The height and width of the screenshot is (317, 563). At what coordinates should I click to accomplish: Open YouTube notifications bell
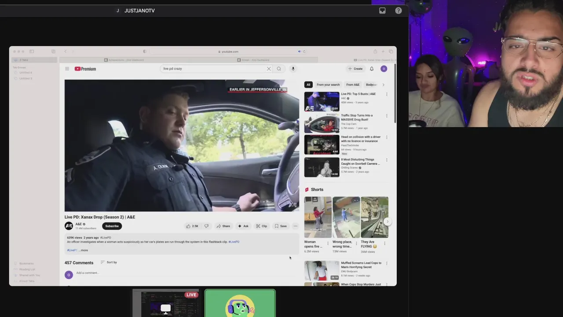[372, 69]
